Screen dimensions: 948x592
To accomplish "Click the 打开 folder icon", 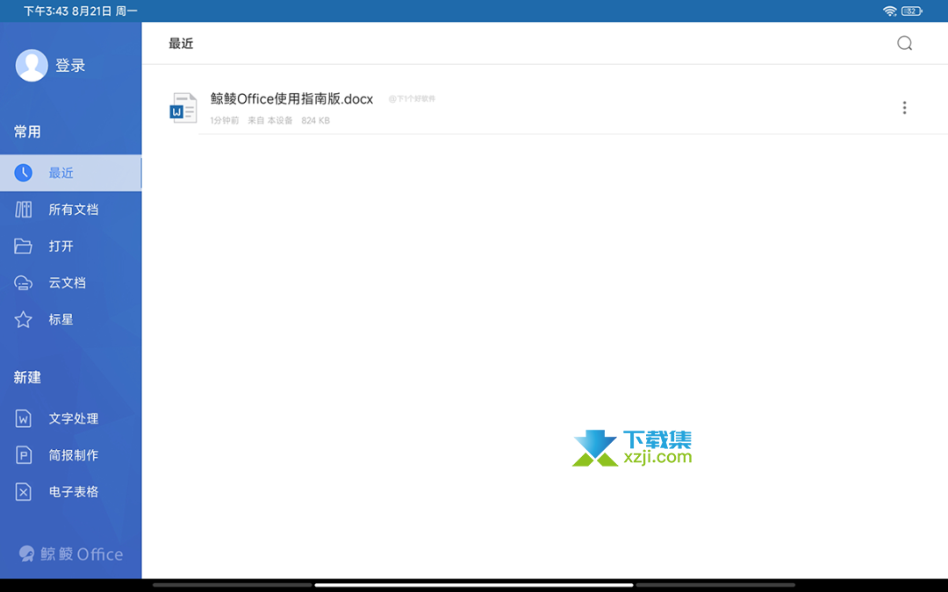I will tap(23, 246).
